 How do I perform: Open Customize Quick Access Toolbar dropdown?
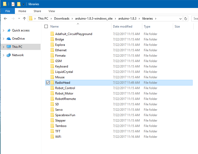tap(23, 4)
